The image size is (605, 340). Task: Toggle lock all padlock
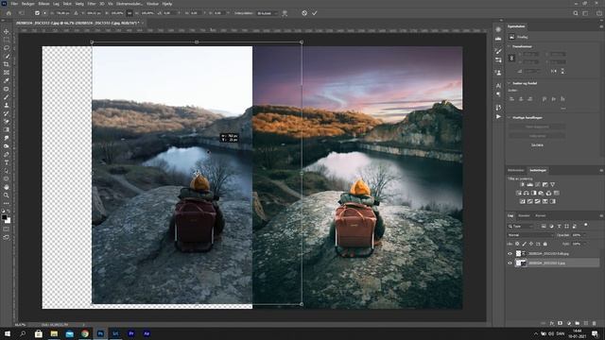(545, 244)
